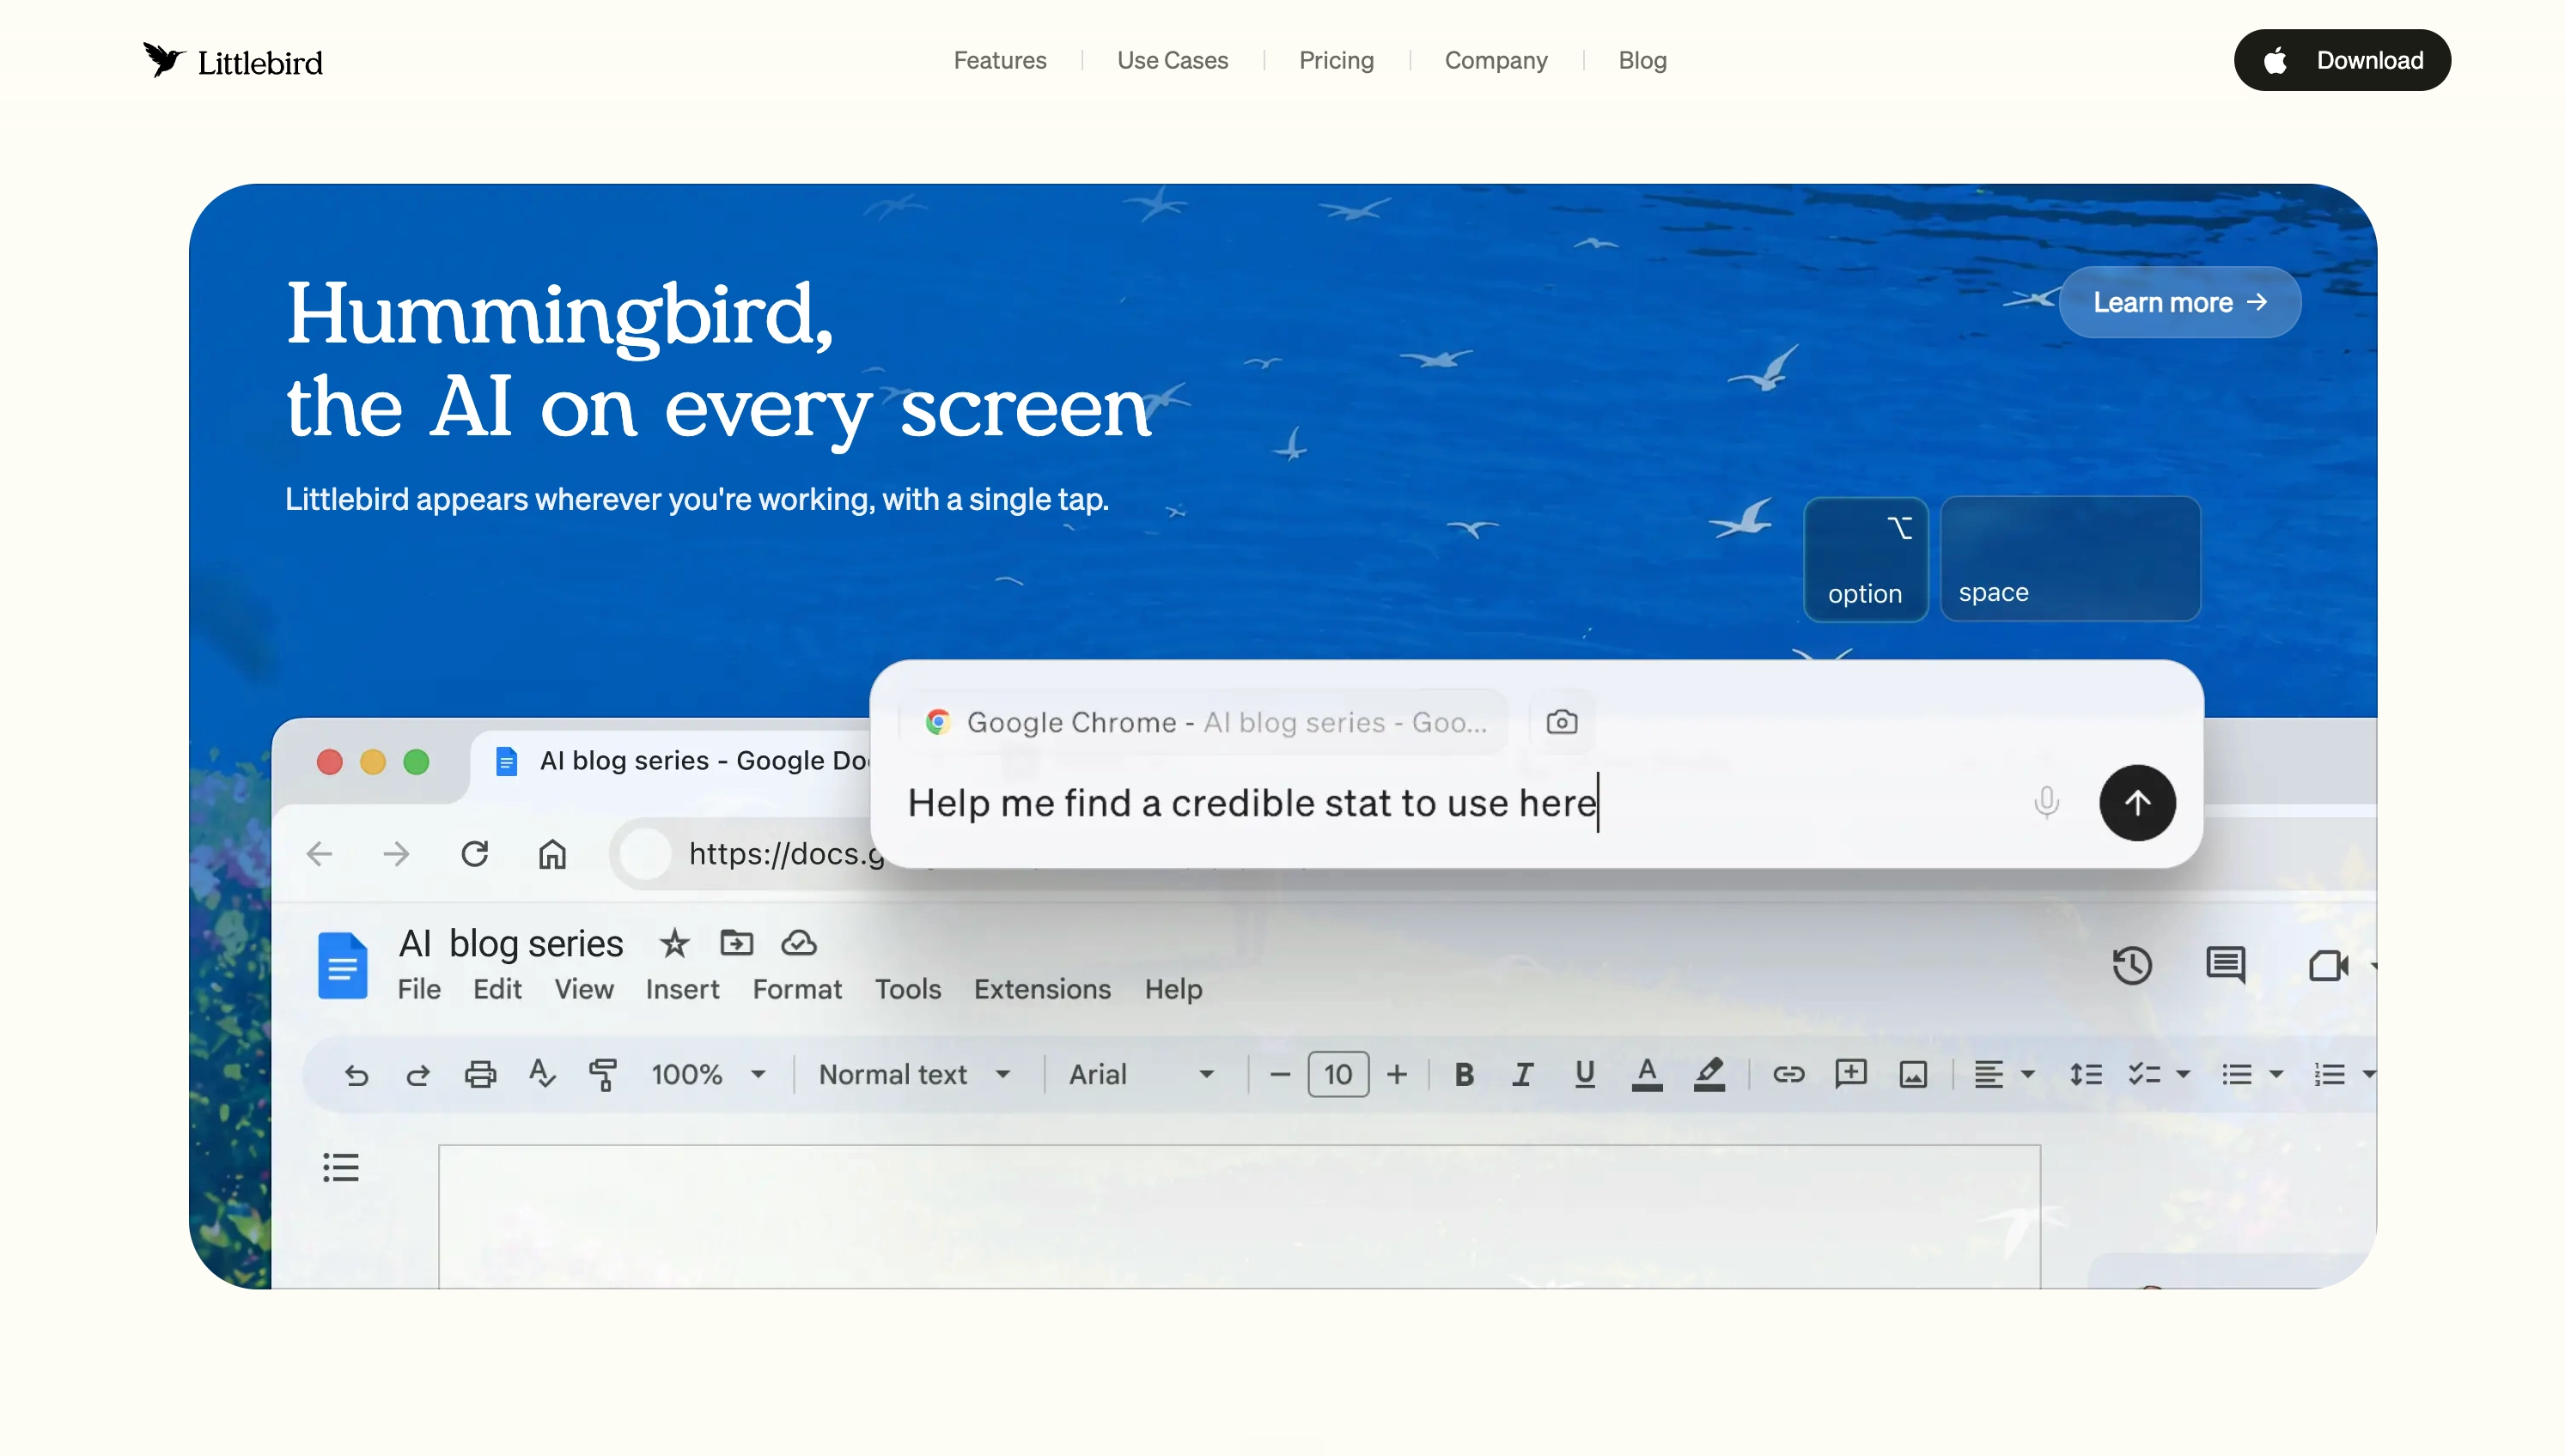Open the 100% zoom dropdown
Screen dimensions: 2565x1456
pos(709,1075)
